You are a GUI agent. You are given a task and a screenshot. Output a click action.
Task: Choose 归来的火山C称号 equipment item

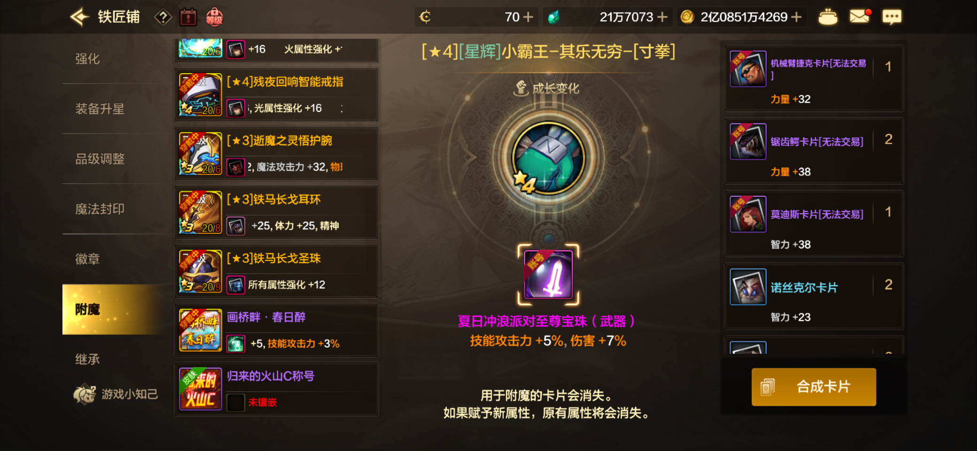click(x=276, y=389)
